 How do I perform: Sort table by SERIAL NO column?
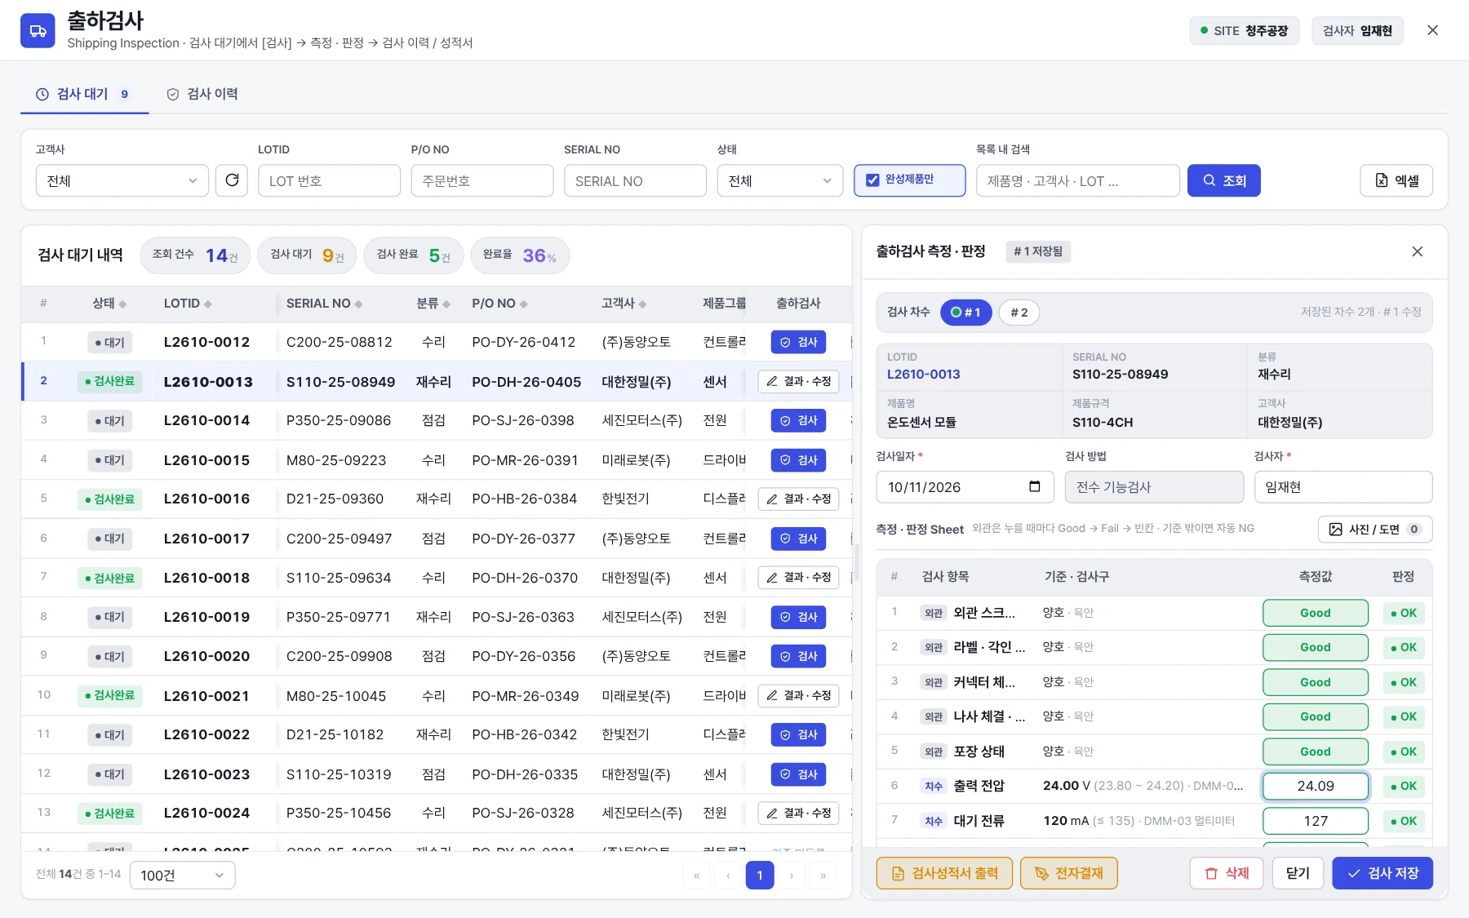click(324, 304)
